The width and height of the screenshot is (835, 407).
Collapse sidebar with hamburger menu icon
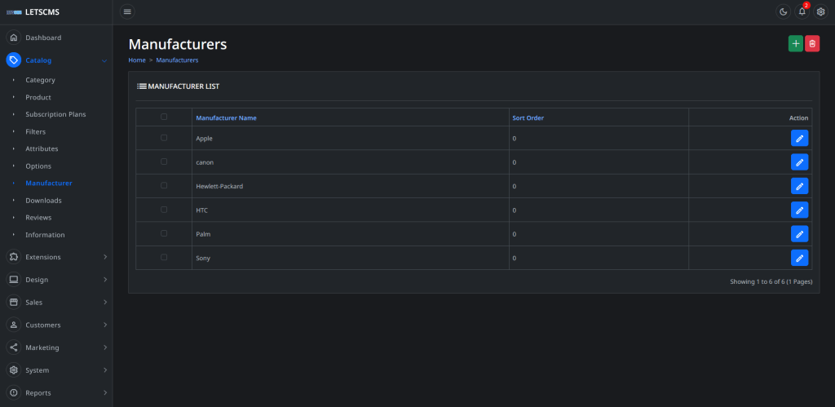coord(127,11)
